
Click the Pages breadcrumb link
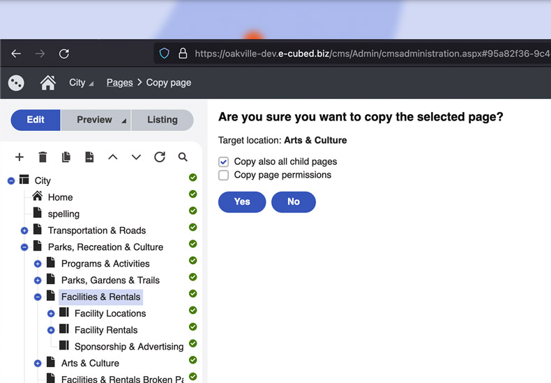[119, 83]
